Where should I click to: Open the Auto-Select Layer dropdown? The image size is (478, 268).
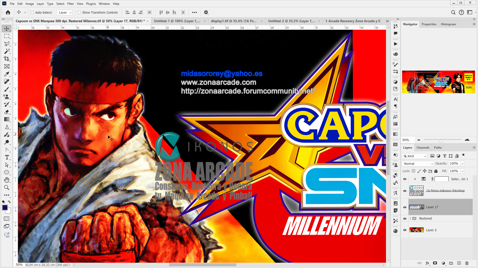[x=65, y=12]
